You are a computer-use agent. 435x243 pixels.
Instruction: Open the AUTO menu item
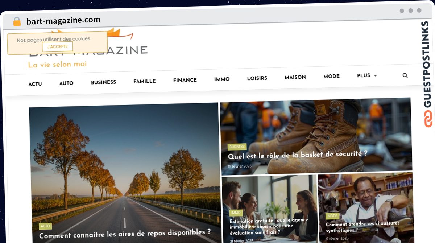click(x=66, y=83)
